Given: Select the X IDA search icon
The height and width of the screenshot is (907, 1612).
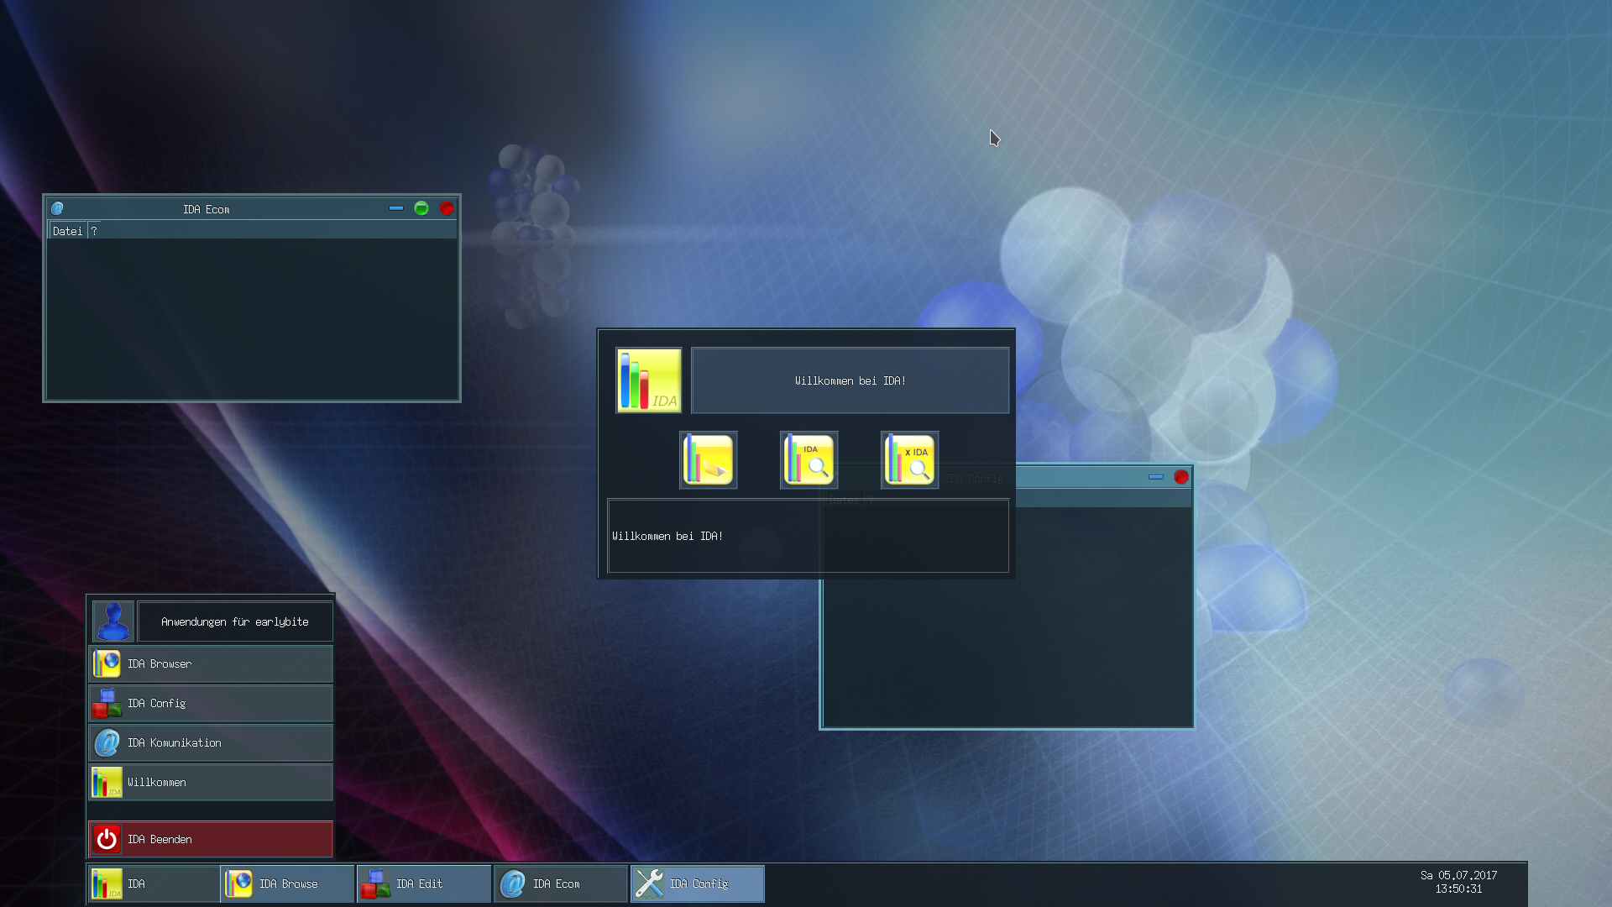Looking at the screenshot, I should tap(910, 459).
